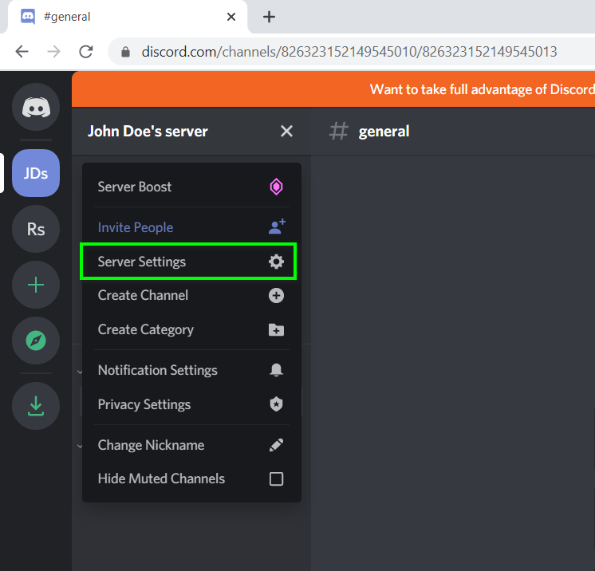The height and width of the screenshot is (571, 595).
Task: Click the Server Settings gear icon
Action: 276,262
